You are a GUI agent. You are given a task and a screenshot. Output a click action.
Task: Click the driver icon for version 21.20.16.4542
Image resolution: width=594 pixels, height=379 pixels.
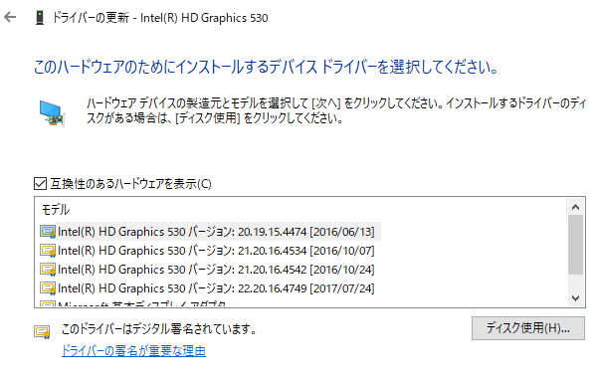click(x=48, y=270)
